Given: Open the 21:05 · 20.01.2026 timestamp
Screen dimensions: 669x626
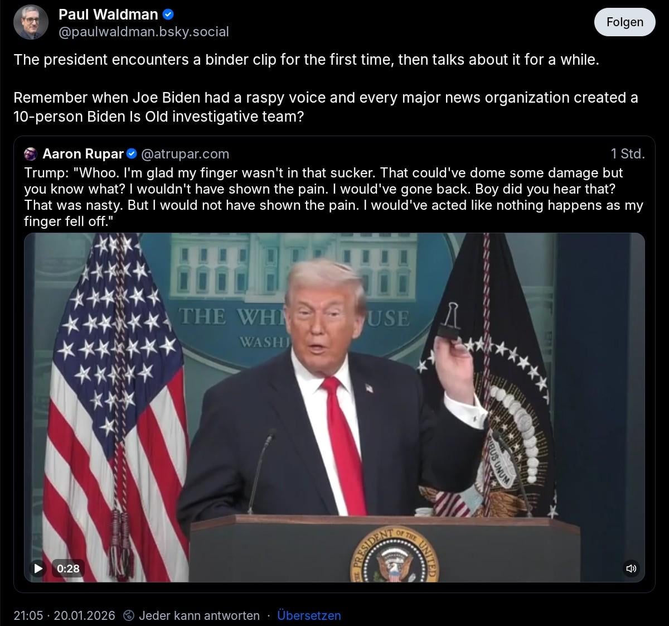Looking at the screenshot, I should 64,615.
